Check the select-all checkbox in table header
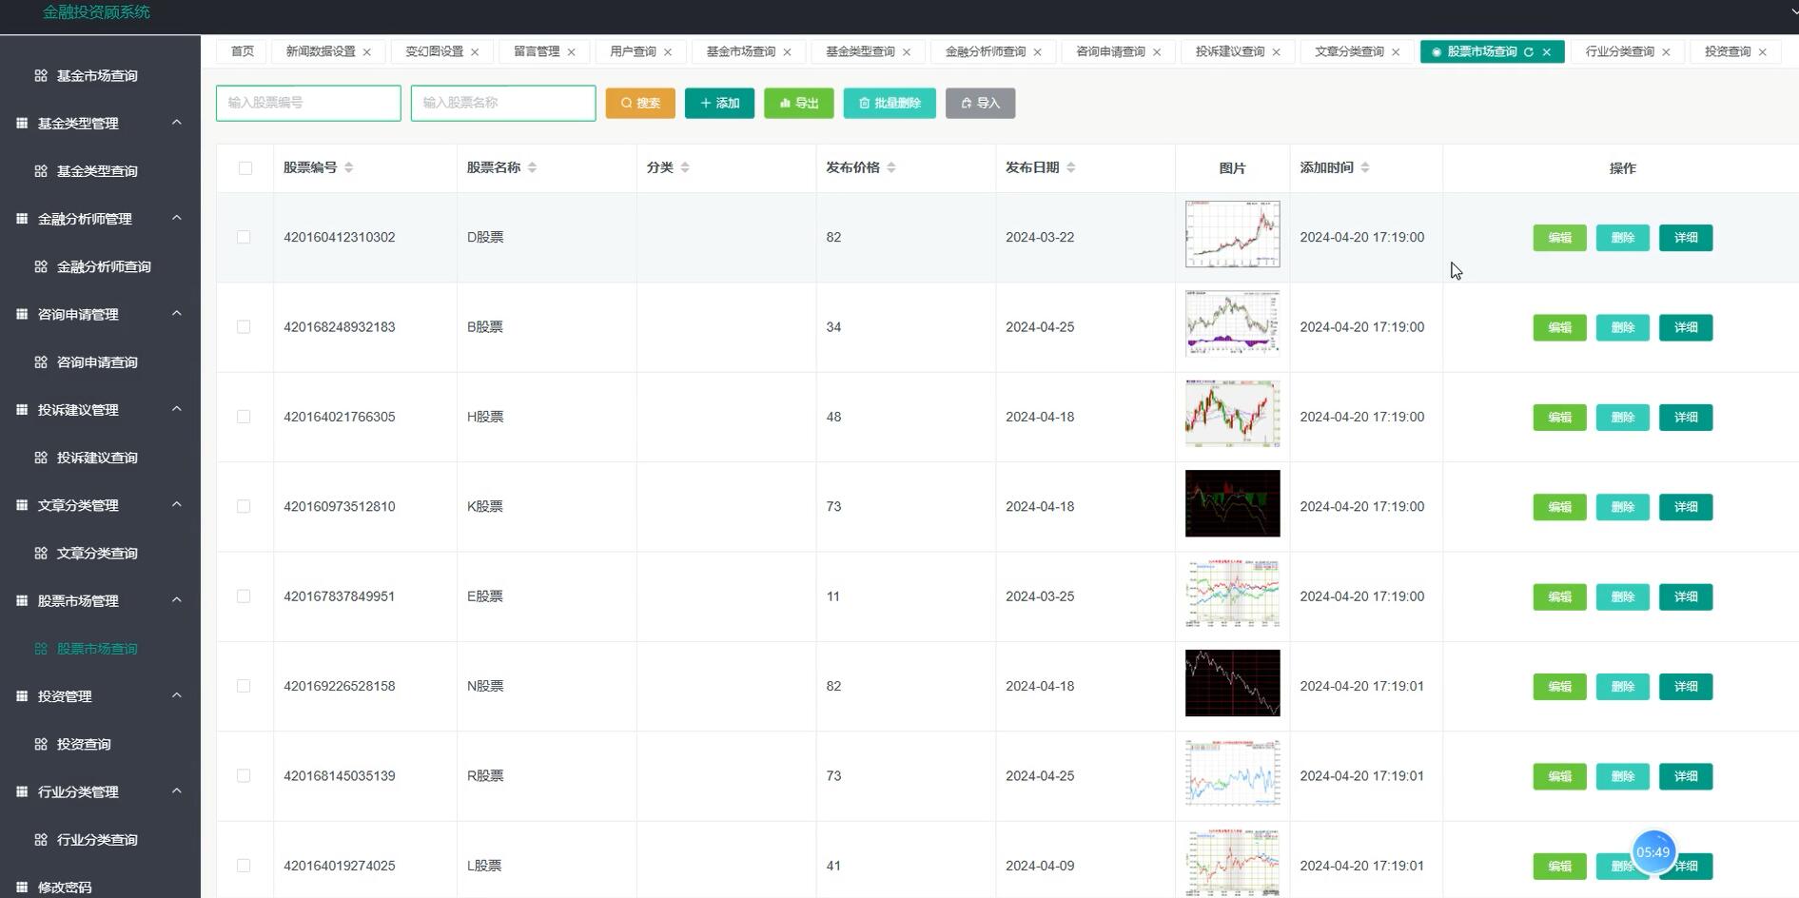 click(x=244, y=167)
